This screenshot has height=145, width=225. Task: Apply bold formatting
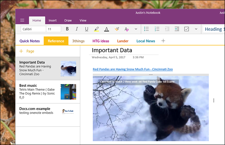[x=67, y=29]
